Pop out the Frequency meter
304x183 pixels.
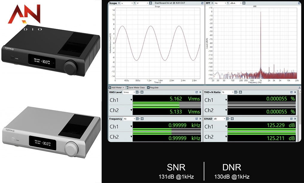(x=197, y=119)
